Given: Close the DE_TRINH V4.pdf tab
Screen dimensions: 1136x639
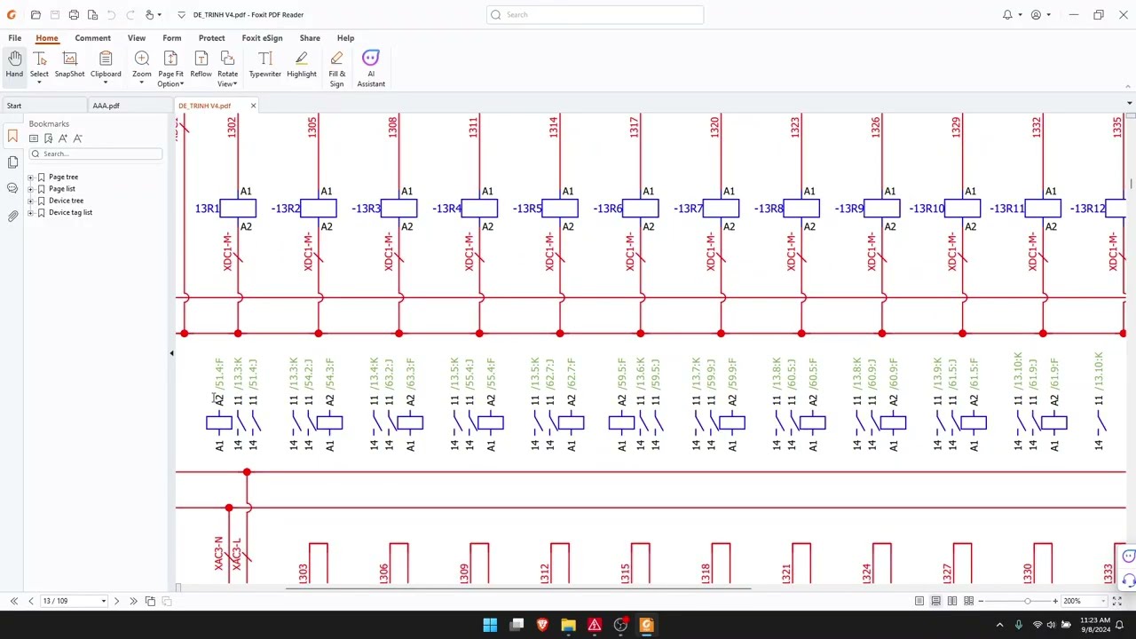Looking at the screenshot, I should click(x=253, y=106).
